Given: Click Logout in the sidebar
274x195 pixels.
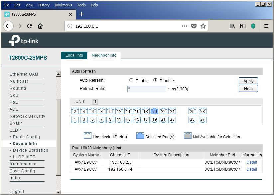Looking at the screenshot, I should [17, 191].
